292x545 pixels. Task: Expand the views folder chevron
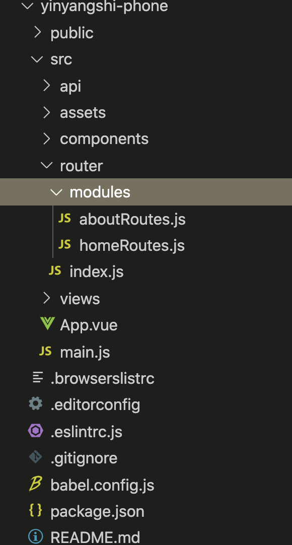[x=47, y=298]
